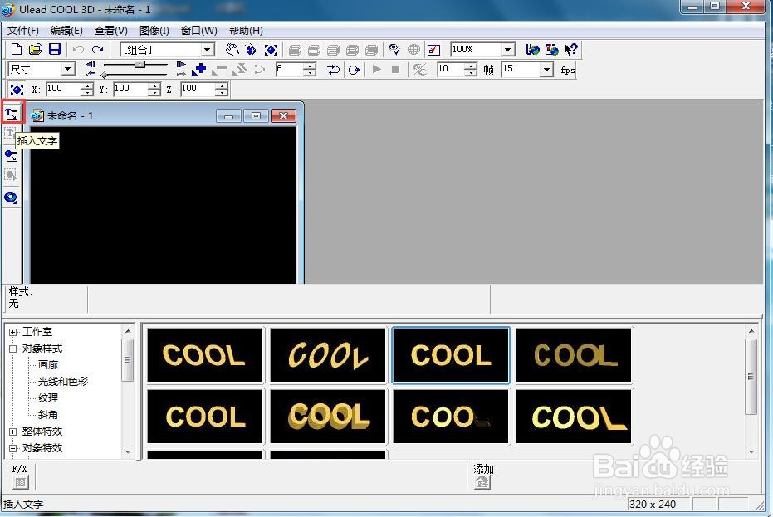Viewport: 773px width, 517px height.
Task: Open an existing file via folder icon
Action: click(36, 49)
